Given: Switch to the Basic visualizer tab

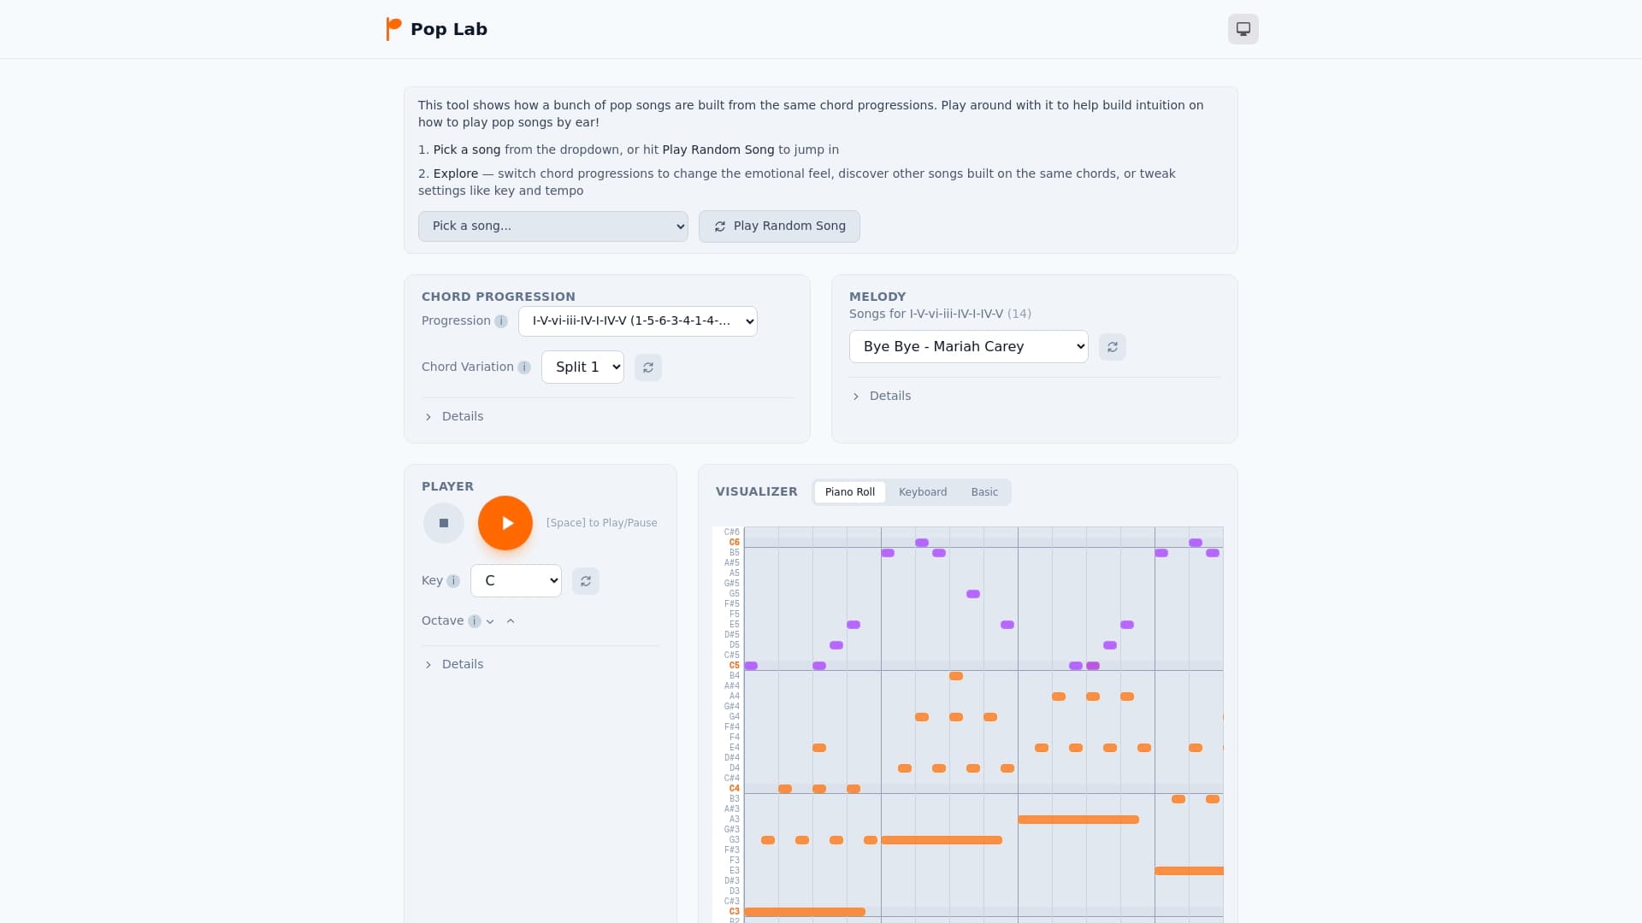Looking at the screenshot, I should [x=984, y=491].
